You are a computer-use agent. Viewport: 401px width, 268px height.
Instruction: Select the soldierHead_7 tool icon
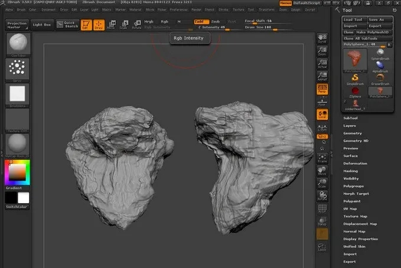pos(355,105)
